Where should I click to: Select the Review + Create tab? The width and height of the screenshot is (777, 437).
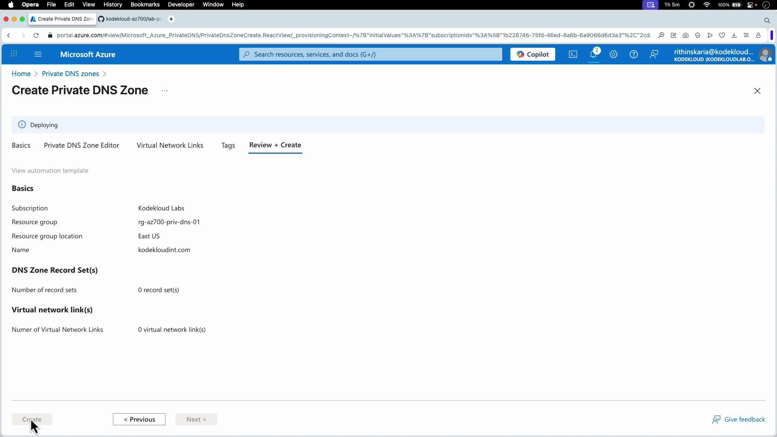coord(275,145)
